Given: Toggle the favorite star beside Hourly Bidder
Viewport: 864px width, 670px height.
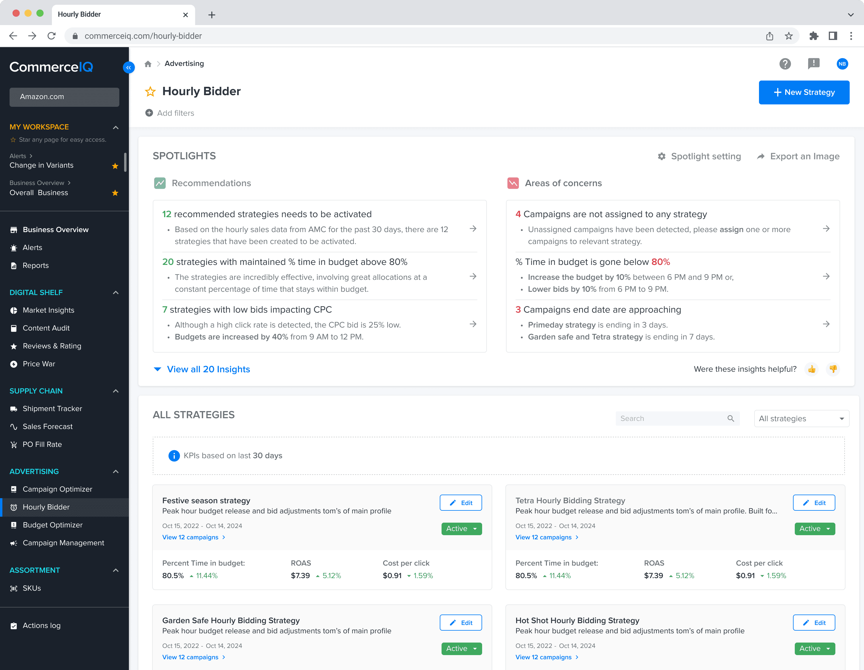Looking at the screenshot, I should (x=150, y=92).
